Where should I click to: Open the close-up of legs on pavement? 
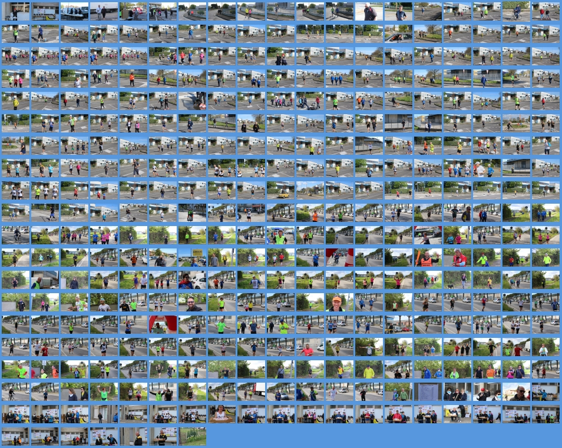click(192, 101)
